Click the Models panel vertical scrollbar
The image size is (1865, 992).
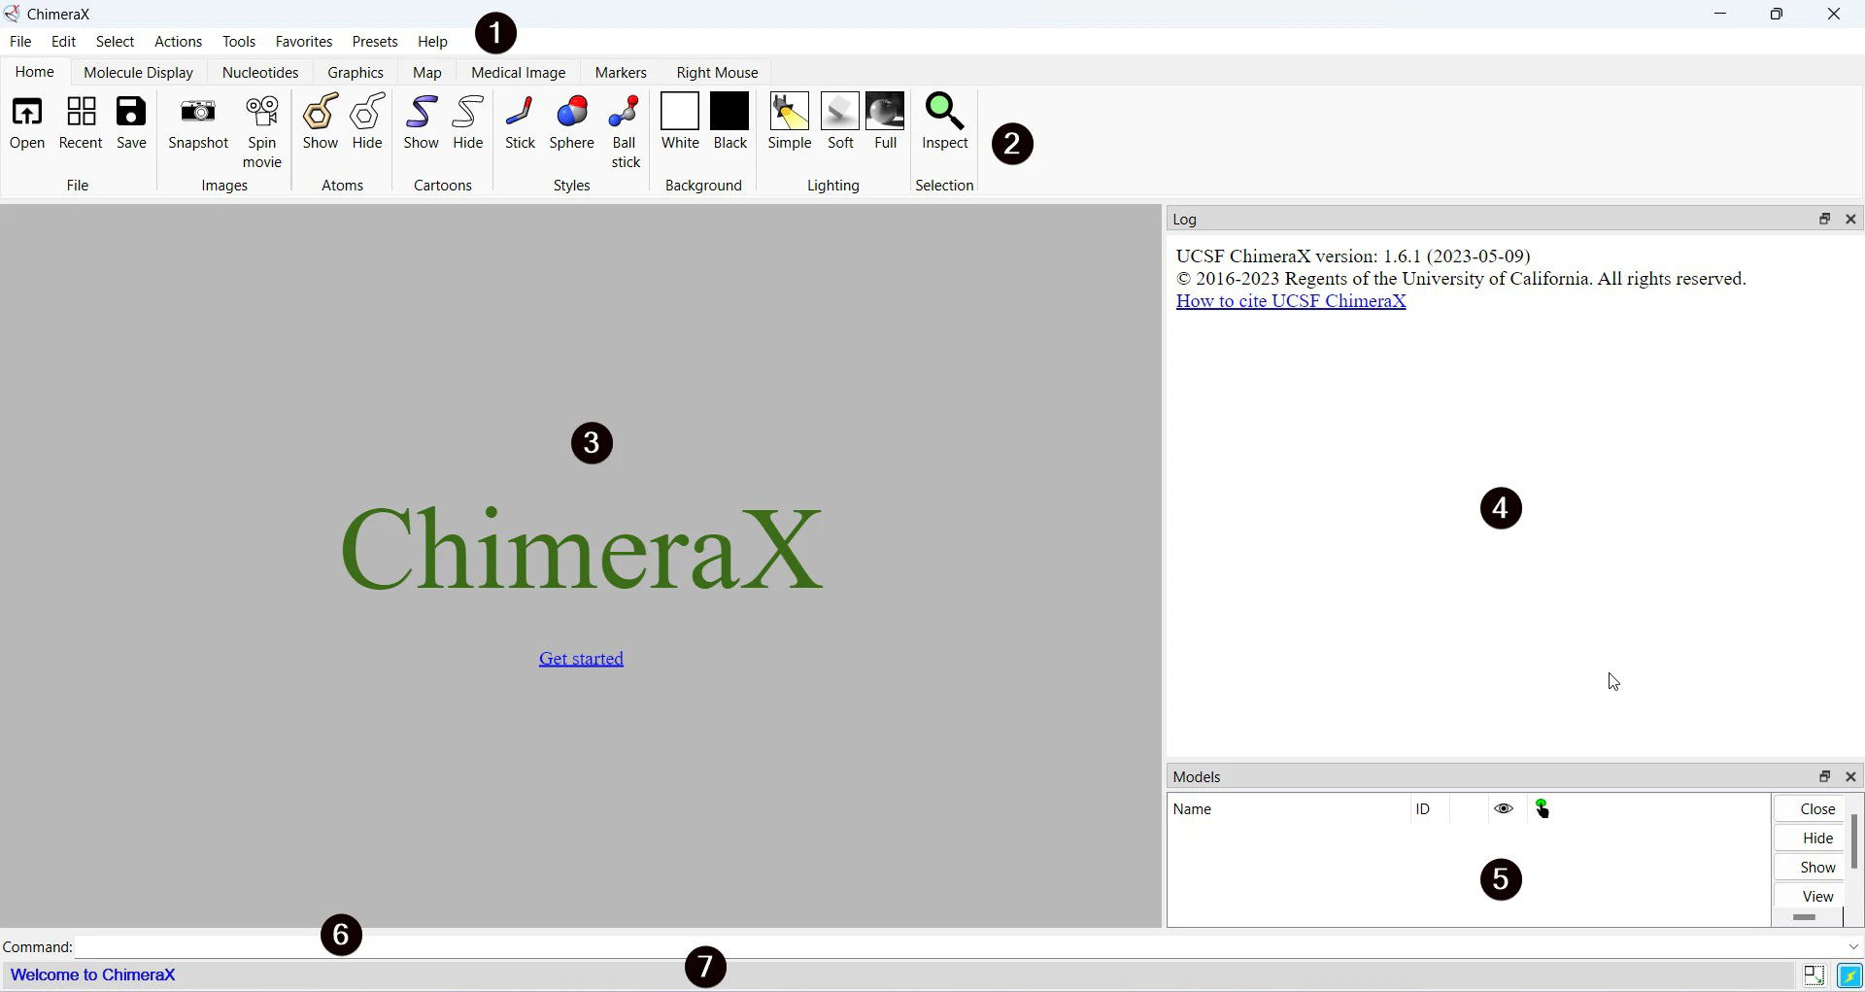(x=1854, y=841)
